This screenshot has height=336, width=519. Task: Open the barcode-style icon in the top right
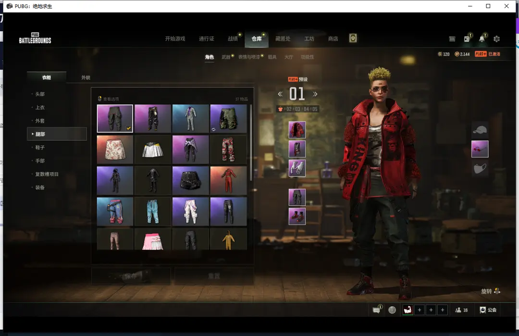tap(452, 39)
